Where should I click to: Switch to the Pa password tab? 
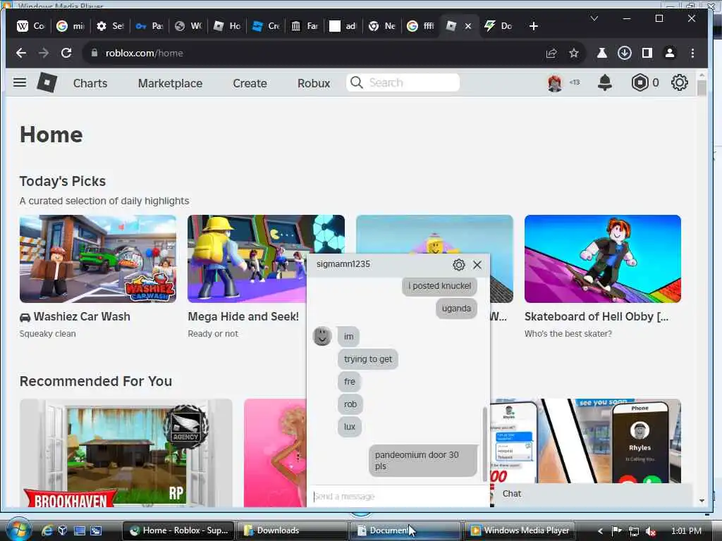pos(149,26)
